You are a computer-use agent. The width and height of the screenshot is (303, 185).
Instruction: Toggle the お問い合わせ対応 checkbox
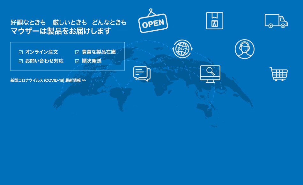[x=21, y=61]
